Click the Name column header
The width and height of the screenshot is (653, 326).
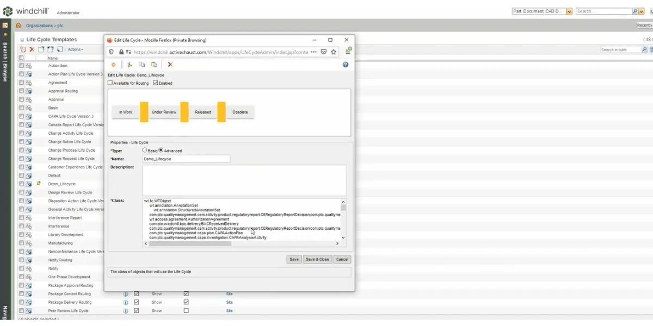53,58
